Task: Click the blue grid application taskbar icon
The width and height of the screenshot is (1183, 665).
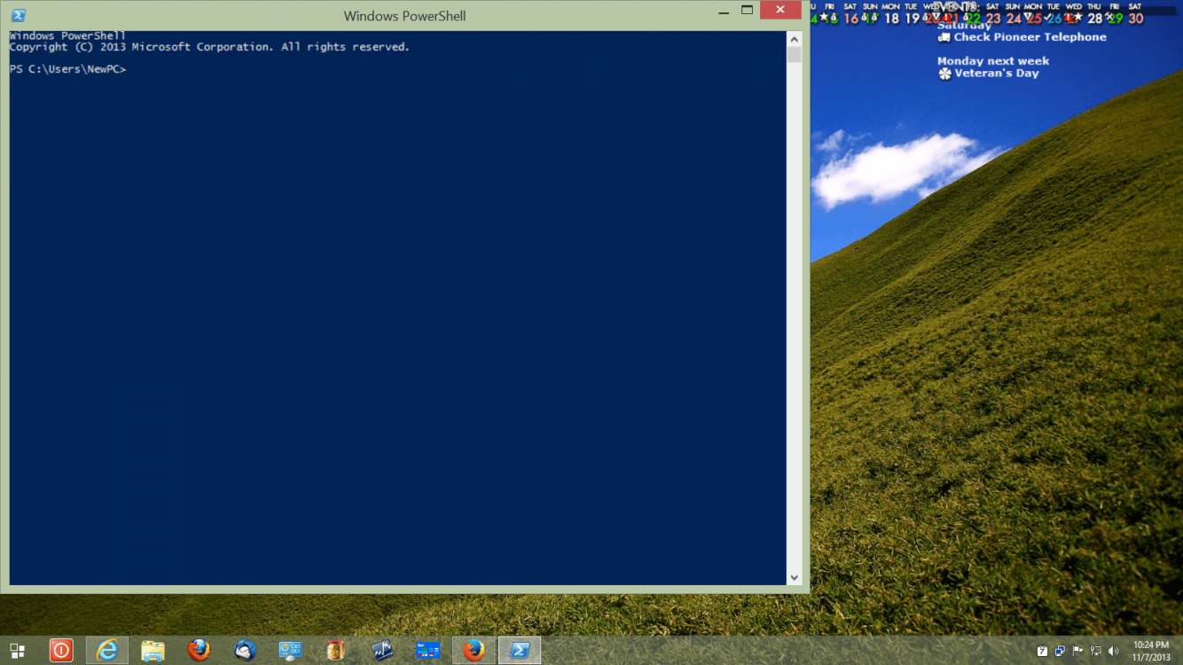Action: (x=427, y=650)
